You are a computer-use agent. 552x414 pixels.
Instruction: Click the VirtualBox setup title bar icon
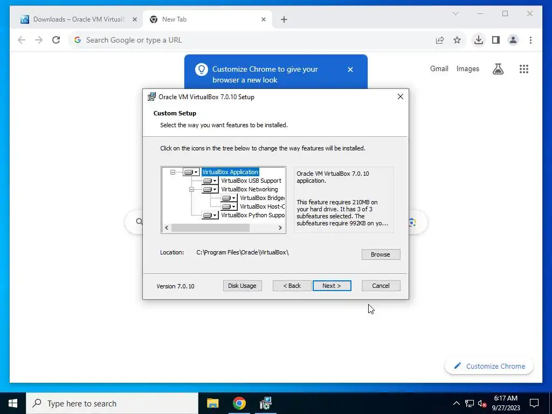point(151,97)
